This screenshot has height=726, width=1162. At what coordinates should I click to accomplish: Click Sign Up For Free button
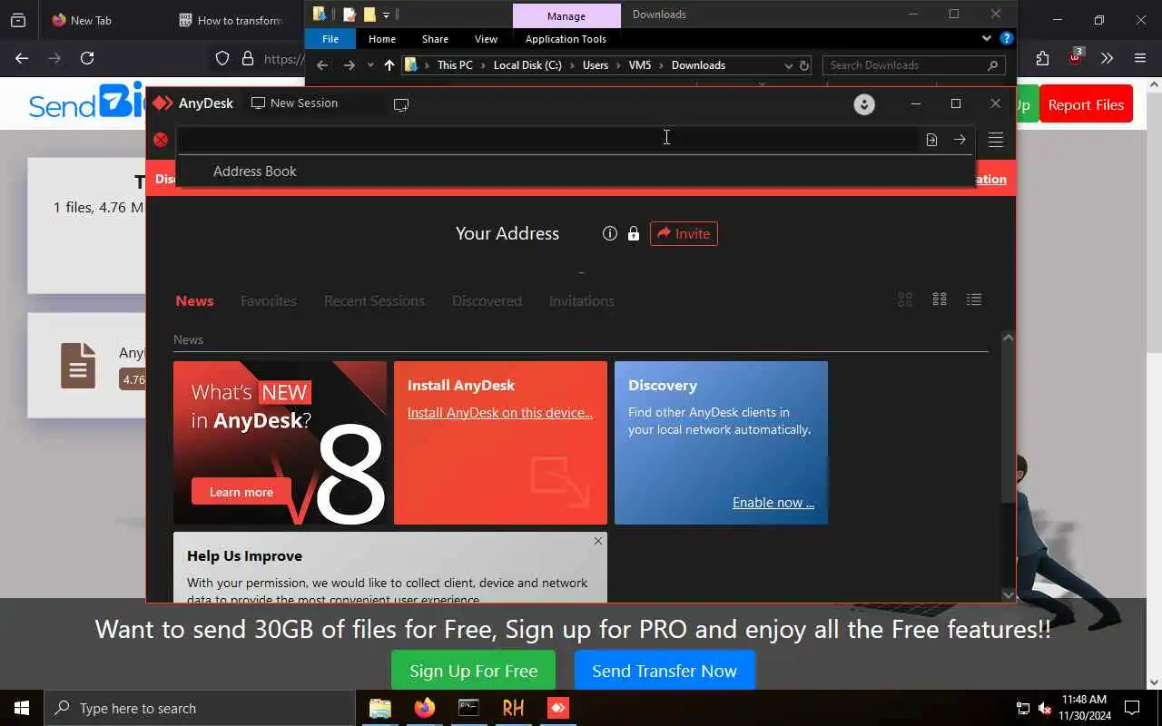point(474,671)
